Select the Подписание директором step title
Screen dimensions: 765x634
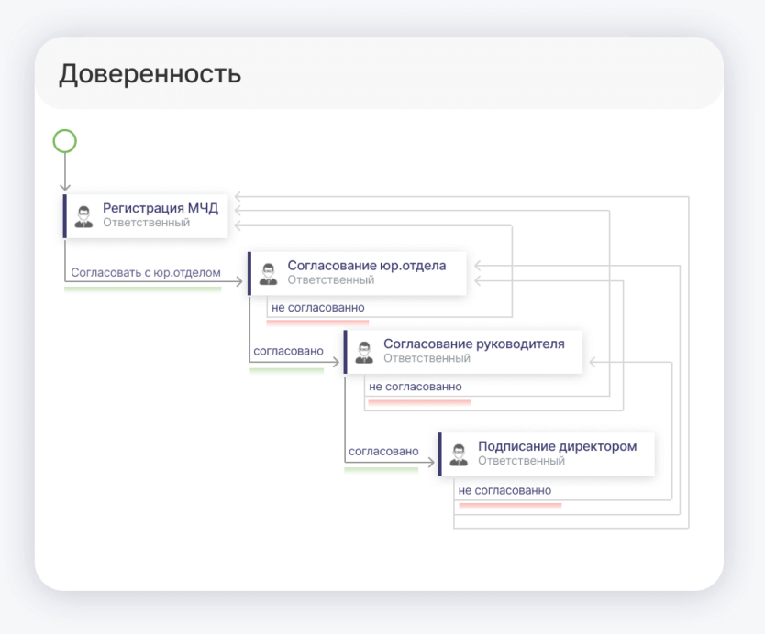tap(557, 447)
